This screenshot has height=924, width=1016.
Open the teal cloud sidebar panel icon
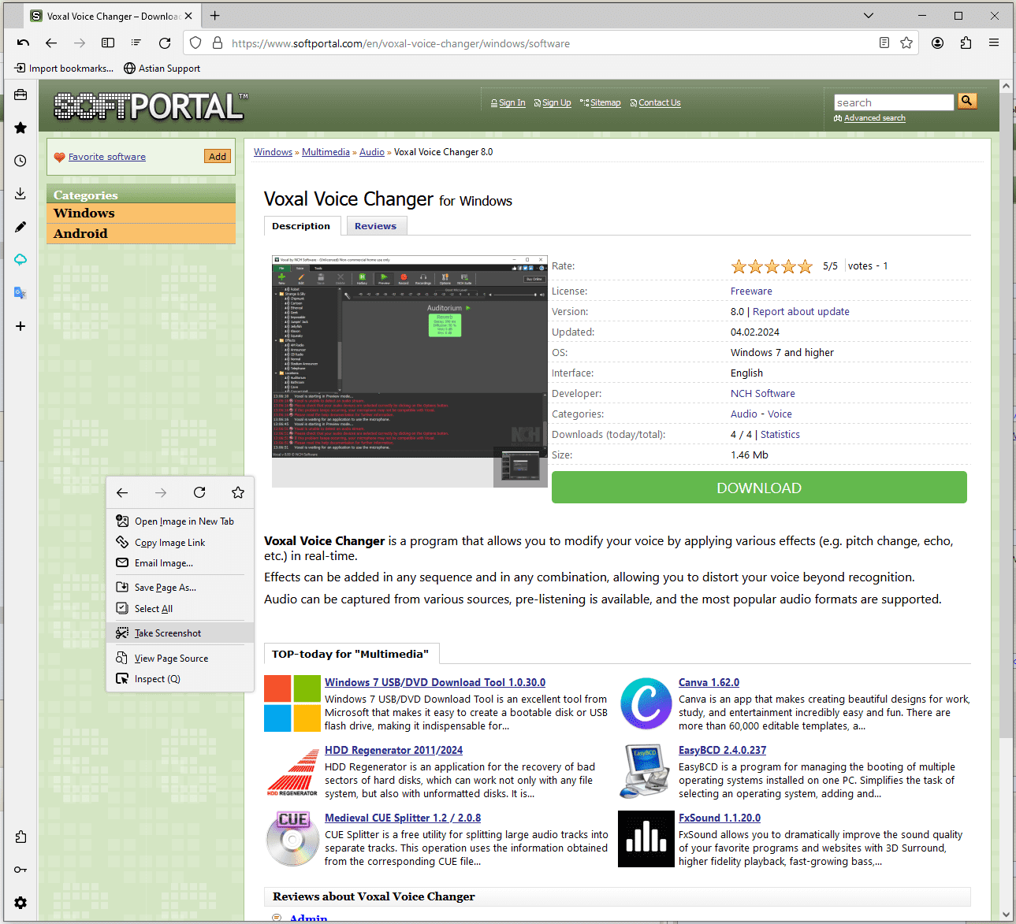coord(20,260)
